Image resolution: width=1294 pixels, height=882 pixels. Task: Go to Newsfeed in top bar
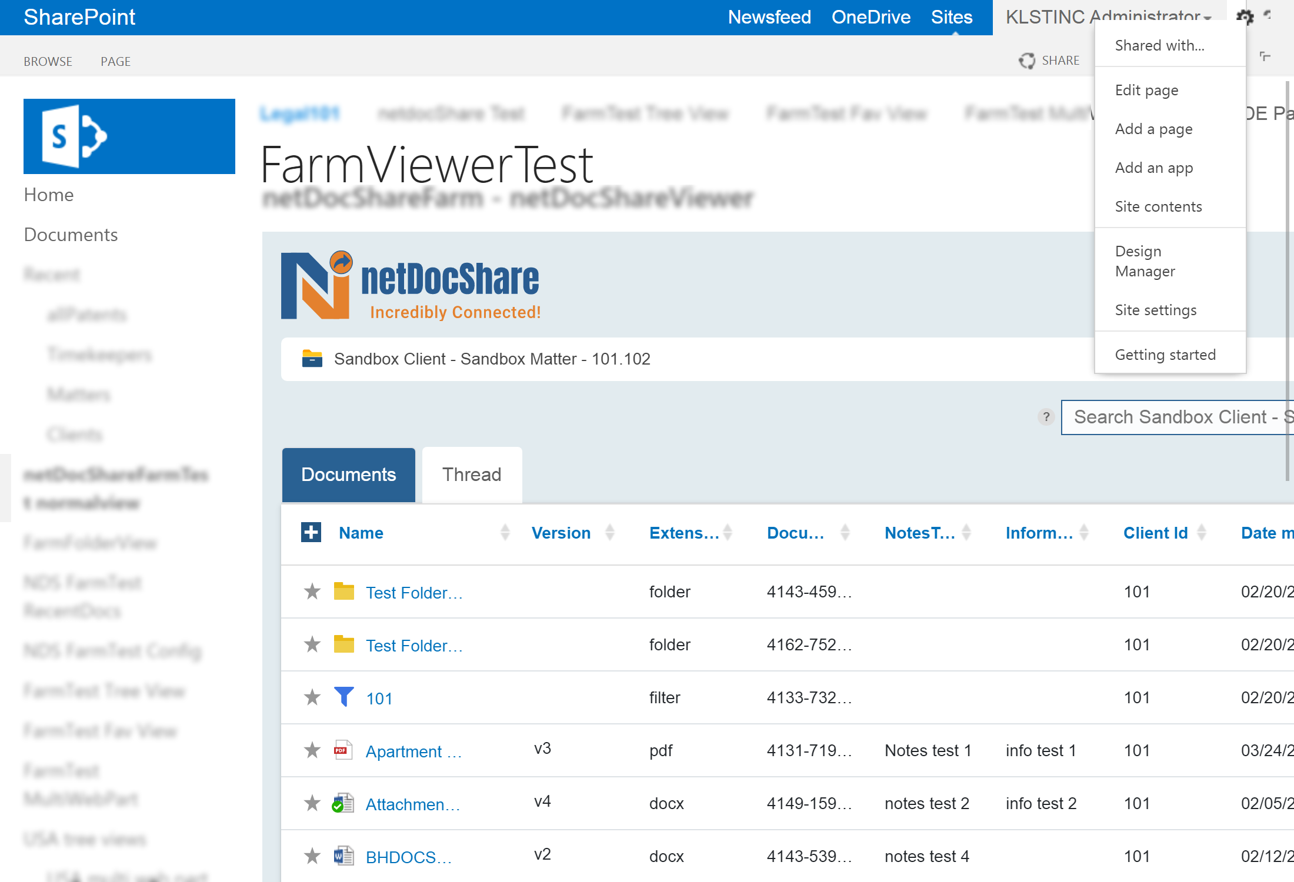tap(769, 17)
